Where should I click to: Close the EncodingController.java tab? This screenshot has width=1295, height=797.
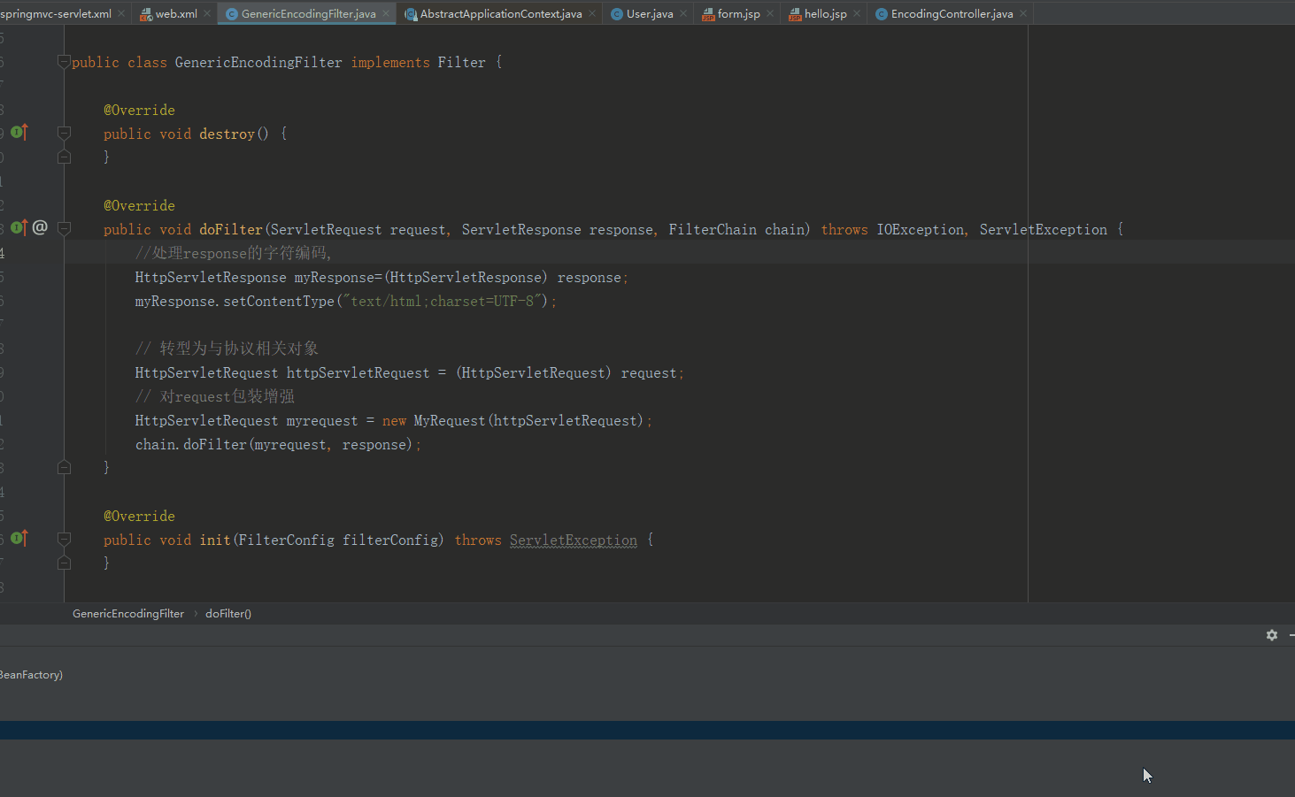1023,13
